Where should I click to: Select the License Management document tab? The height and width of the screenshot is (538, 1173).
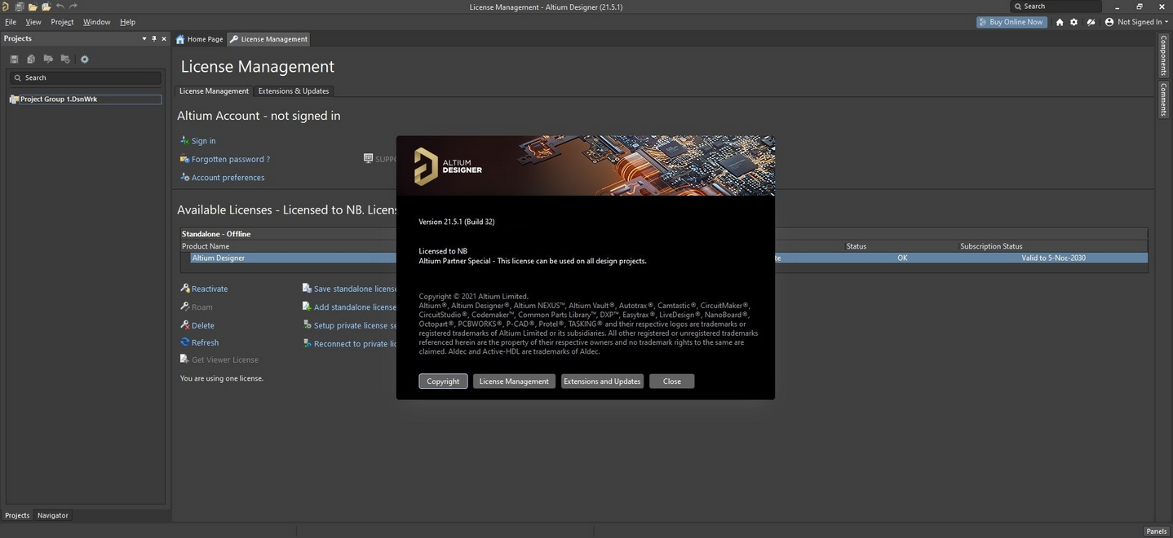pos(268,39)
